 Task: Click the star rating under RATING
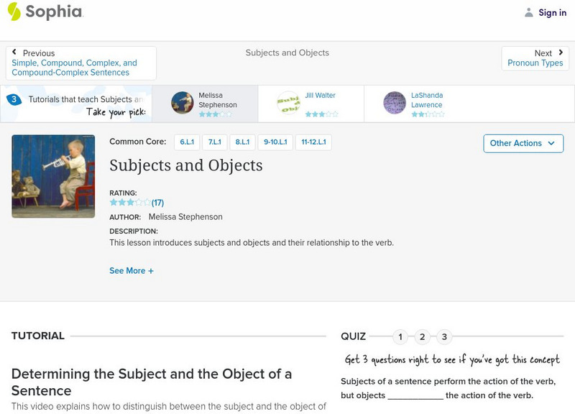[130, 203]
